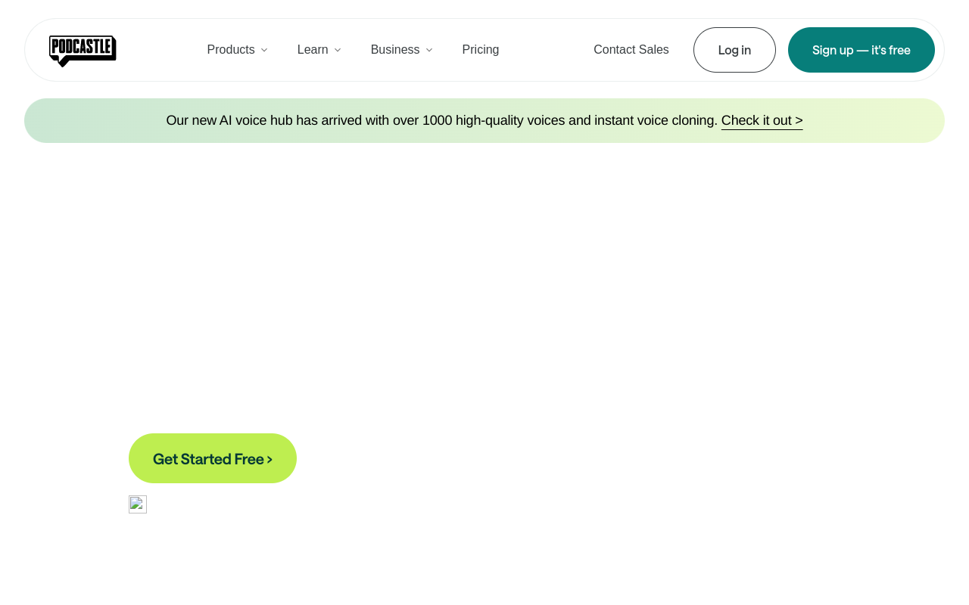This screenshot has height=605, width=969.
Task: Click Sign up — it's free button
Action: coord(862,50)
